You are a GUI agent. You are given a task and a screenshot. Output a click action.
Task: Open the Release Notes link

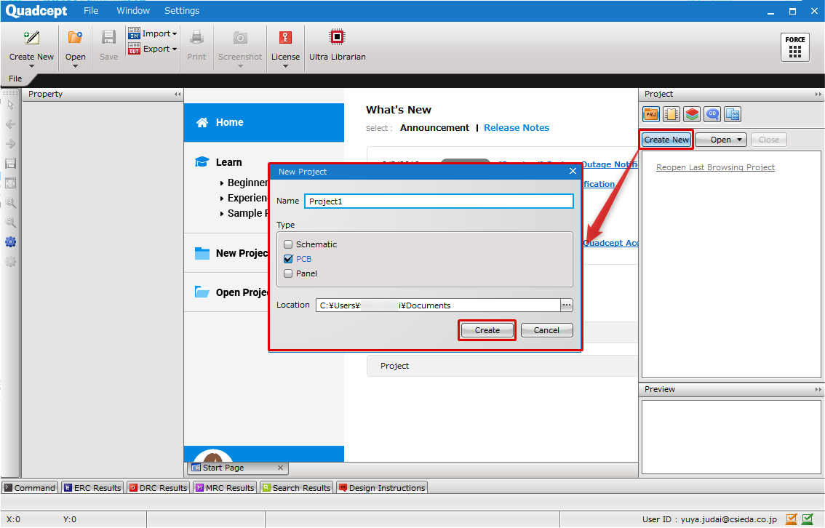pos(517,128)
